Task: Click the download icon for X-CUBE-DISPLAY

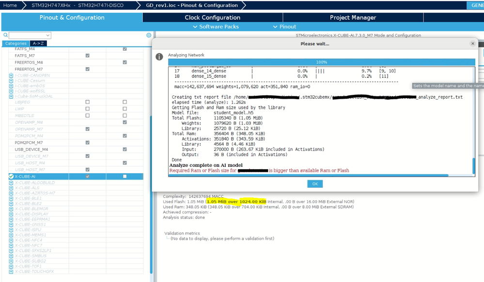Action: tap(11, 214)
